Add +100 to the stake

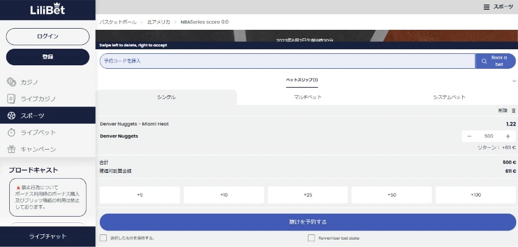point(476,195)
